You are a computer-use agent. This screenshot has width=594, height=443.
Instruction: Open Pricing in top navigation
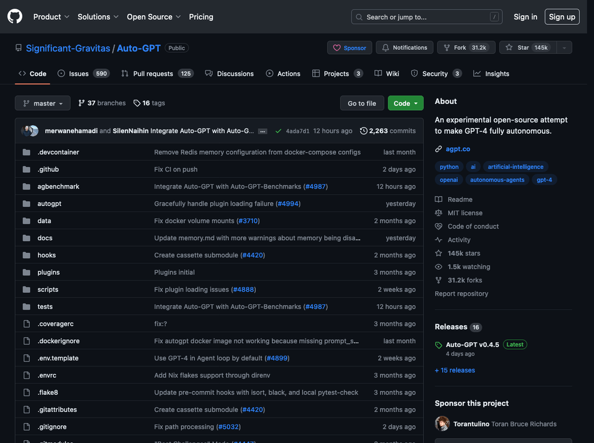[x=201, y=17]
